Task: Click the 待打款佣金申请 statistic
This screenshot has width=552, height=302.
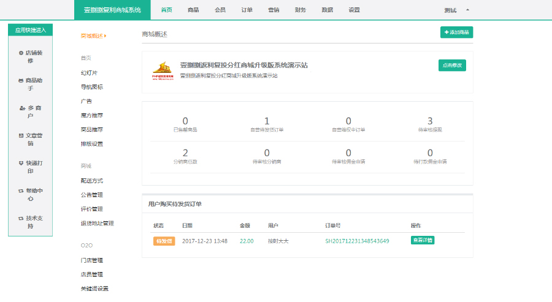Action: click(x=430, y=156)
